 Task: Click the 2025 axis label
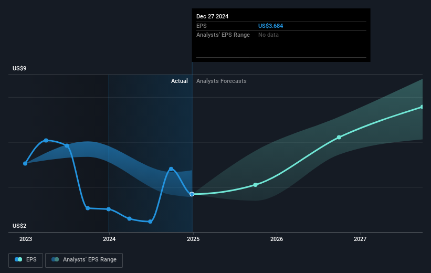(x=193, y=239)
